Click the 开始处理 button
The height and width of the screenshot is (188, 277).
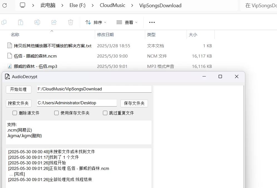(19, 89)
